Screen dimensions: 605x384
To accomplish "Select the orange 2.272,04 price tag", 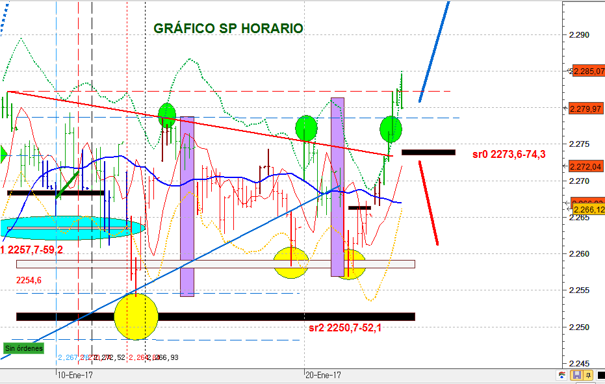I will coord(586,166).
